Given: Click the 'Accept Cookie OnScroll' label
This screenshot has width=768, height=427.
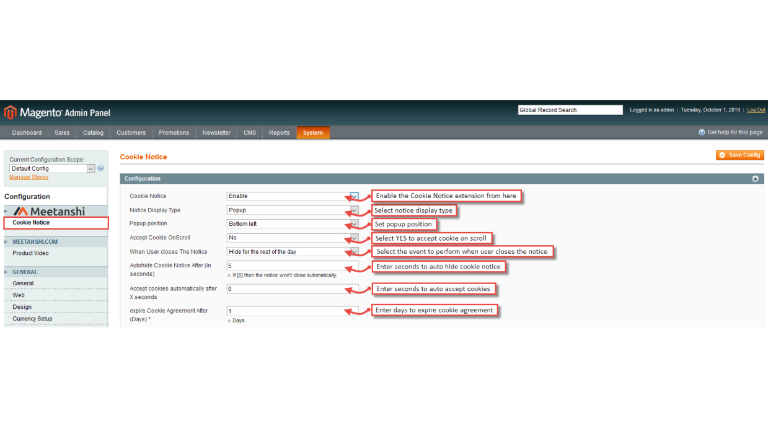Looking at the screenshot, I should pos(160,238).
